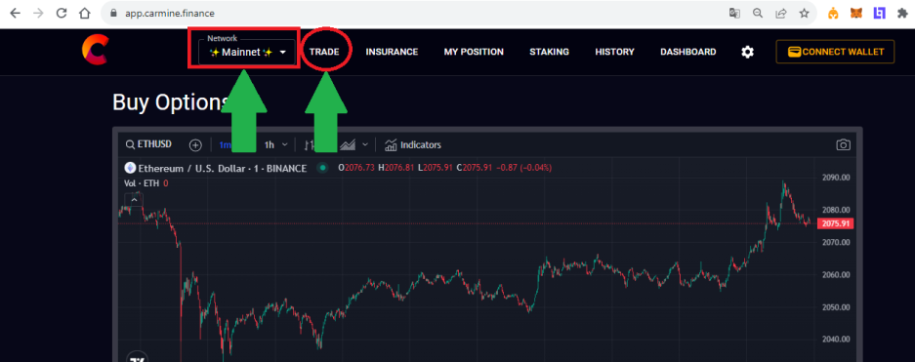
Task: Click the zoom out magnifier icon
Action: click(x=758, y=14)
